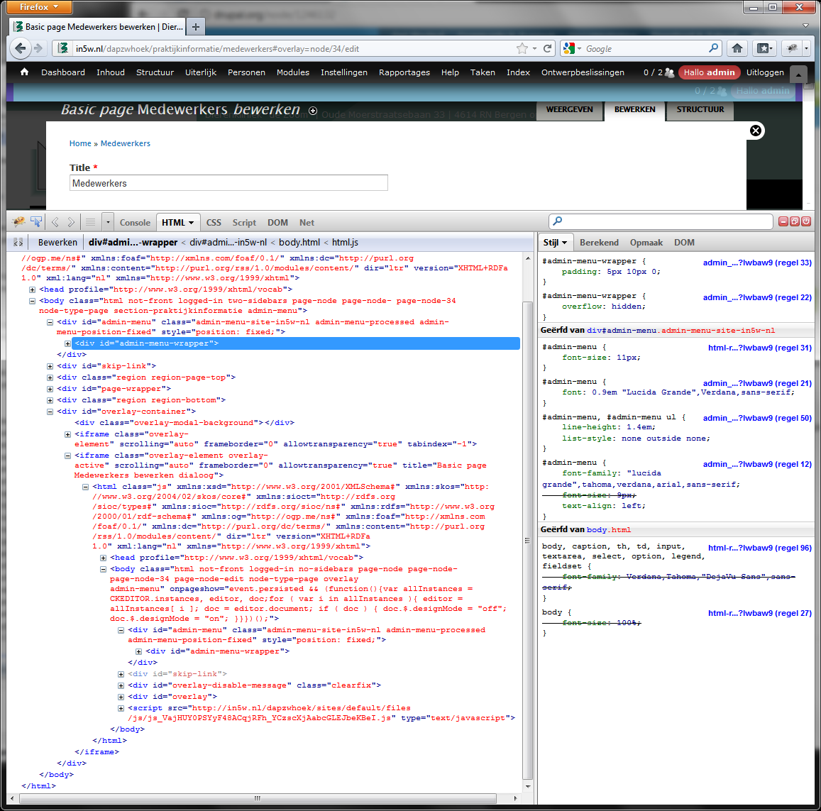This screenshot has height=811, width=821.
Task: Collapse the div id="overlay-container" node
Action: [x=50, y=412]
